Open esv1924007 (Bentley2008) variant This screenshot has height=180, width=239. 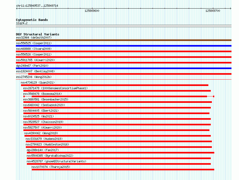pyautogui.click(x=35, y=71)
